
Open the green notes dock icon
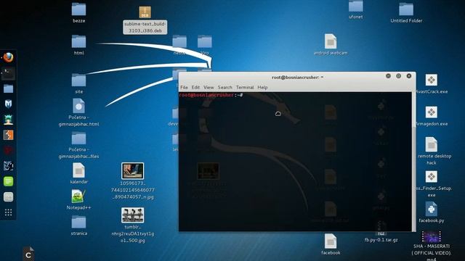[8, 181]
